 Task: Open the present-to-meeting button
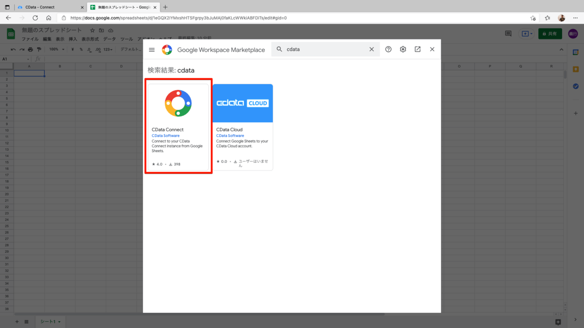click(x=527, y=34)
